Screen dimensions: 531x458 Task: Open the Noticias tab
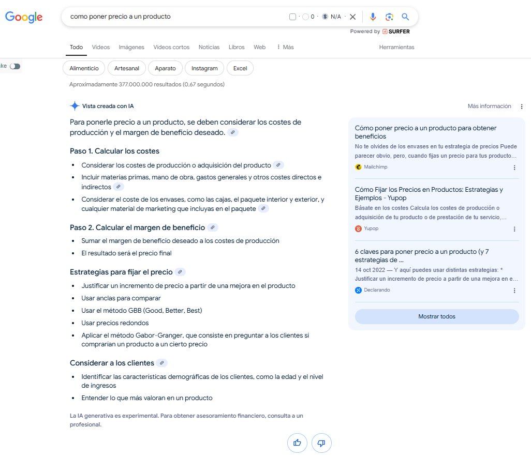(x=209, y=47)
